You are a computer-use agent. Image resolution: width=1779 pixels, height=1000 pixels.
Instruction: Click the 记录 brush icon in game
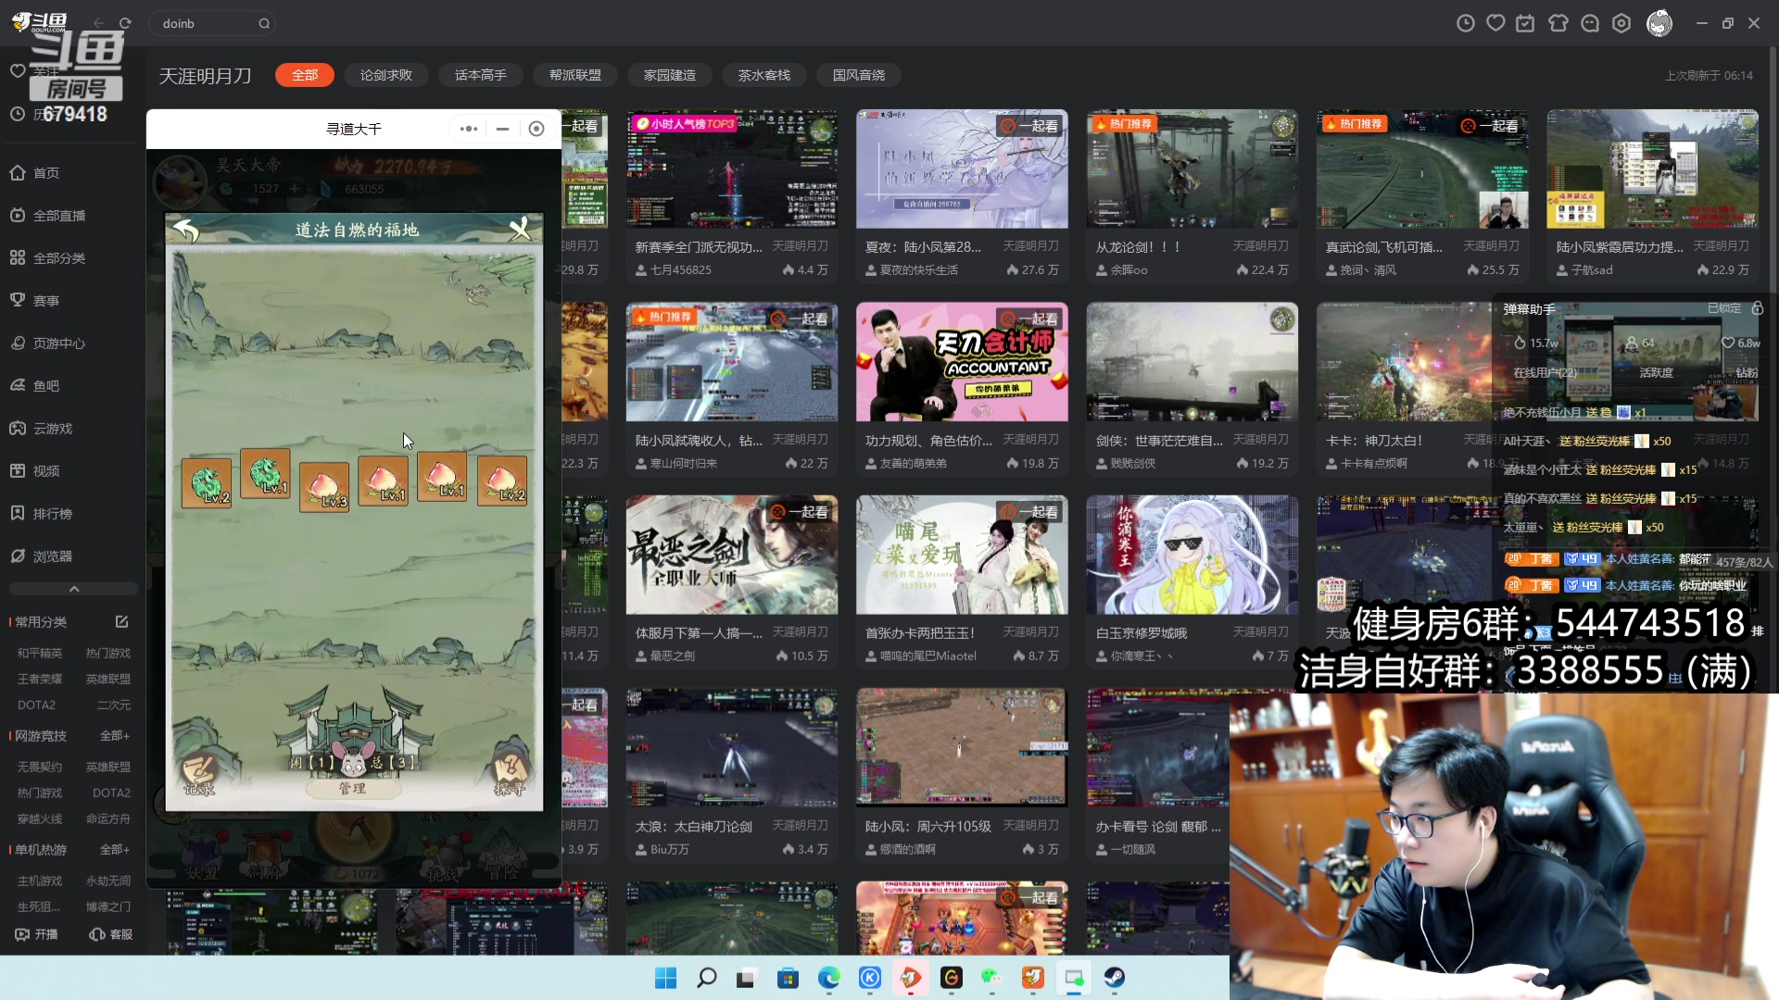coord(199,775)
